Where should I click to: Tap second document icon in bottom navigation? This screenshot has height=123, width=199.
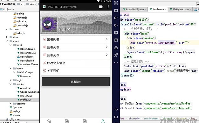[85, 121]
